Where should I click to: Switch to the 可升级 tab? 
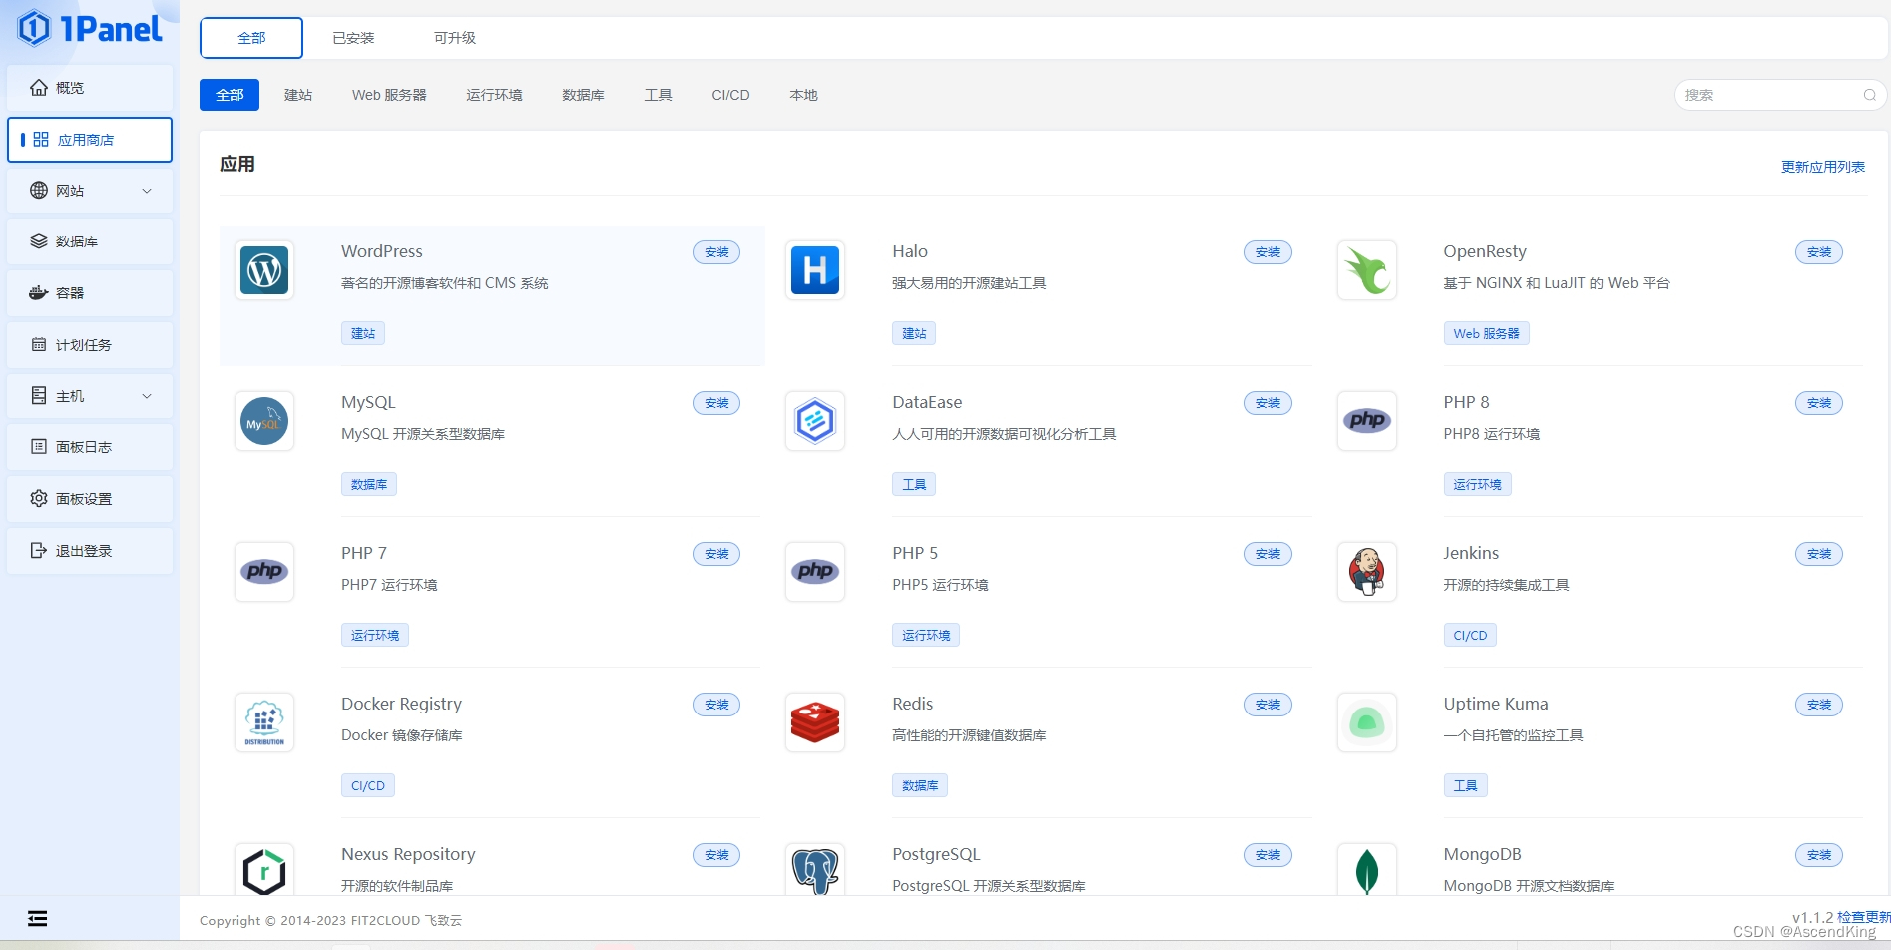click(455, 38)
